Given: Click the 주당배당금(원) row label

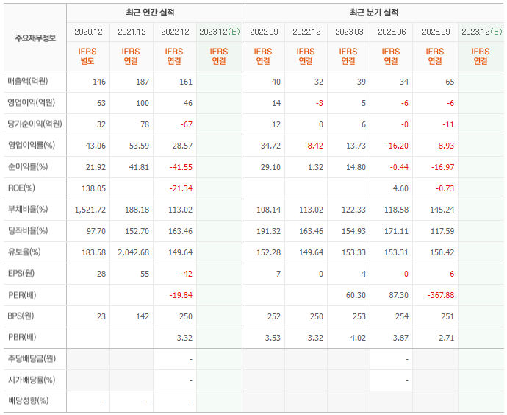Looking at the screenshot, I should [x=32, y=358].
